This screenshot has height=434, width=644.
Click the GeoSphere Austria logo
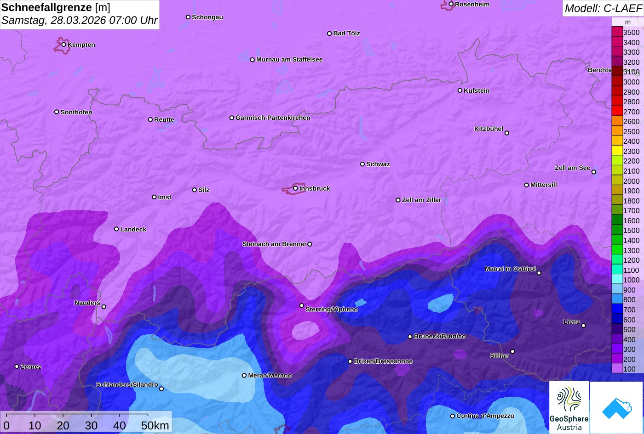[x=569, y=407]
